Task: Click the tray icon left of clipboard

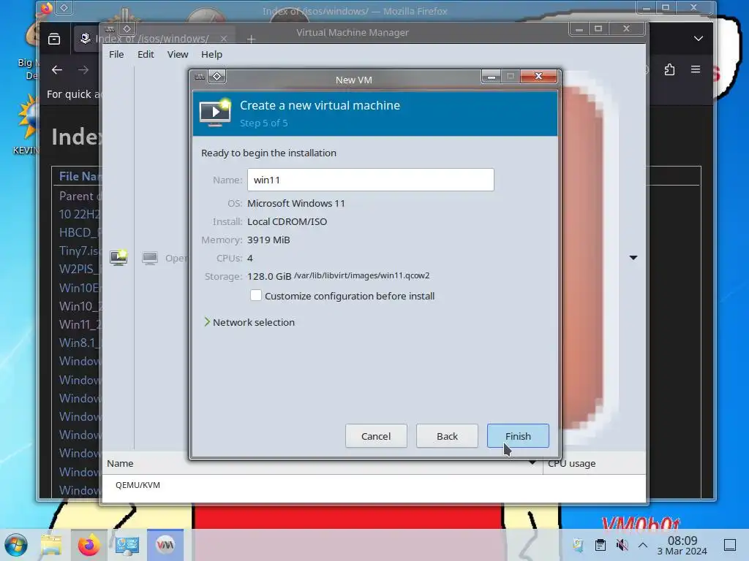Action: click(x=578, y=545)
